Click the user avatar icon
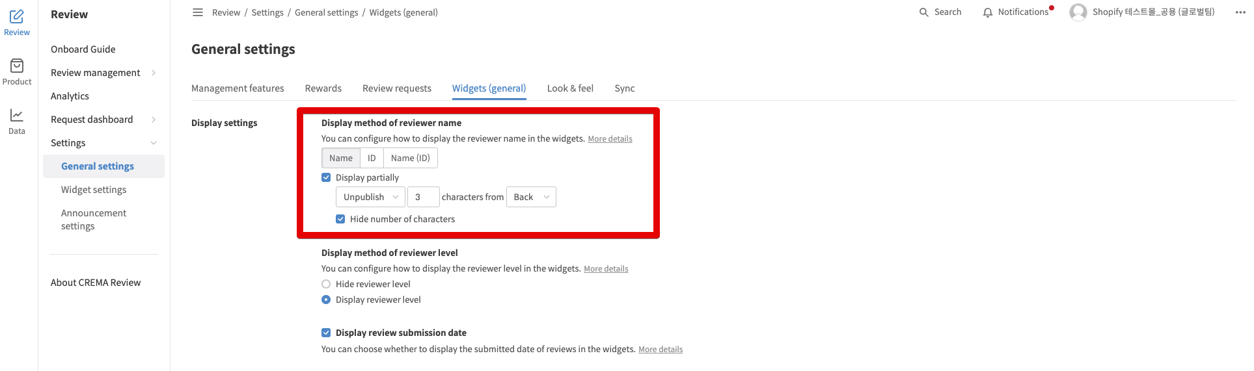 [1078, 12]
